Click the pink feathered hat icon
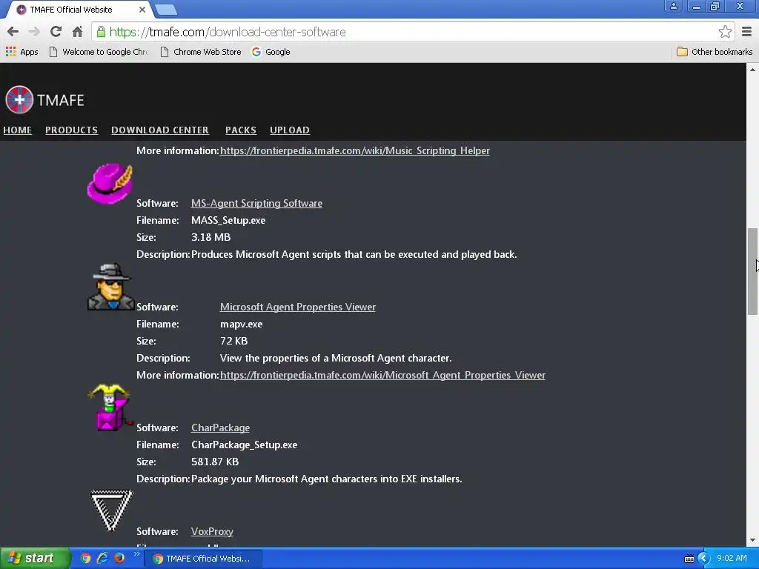Viewport: 759px width, 569px height. click(110, 184)
